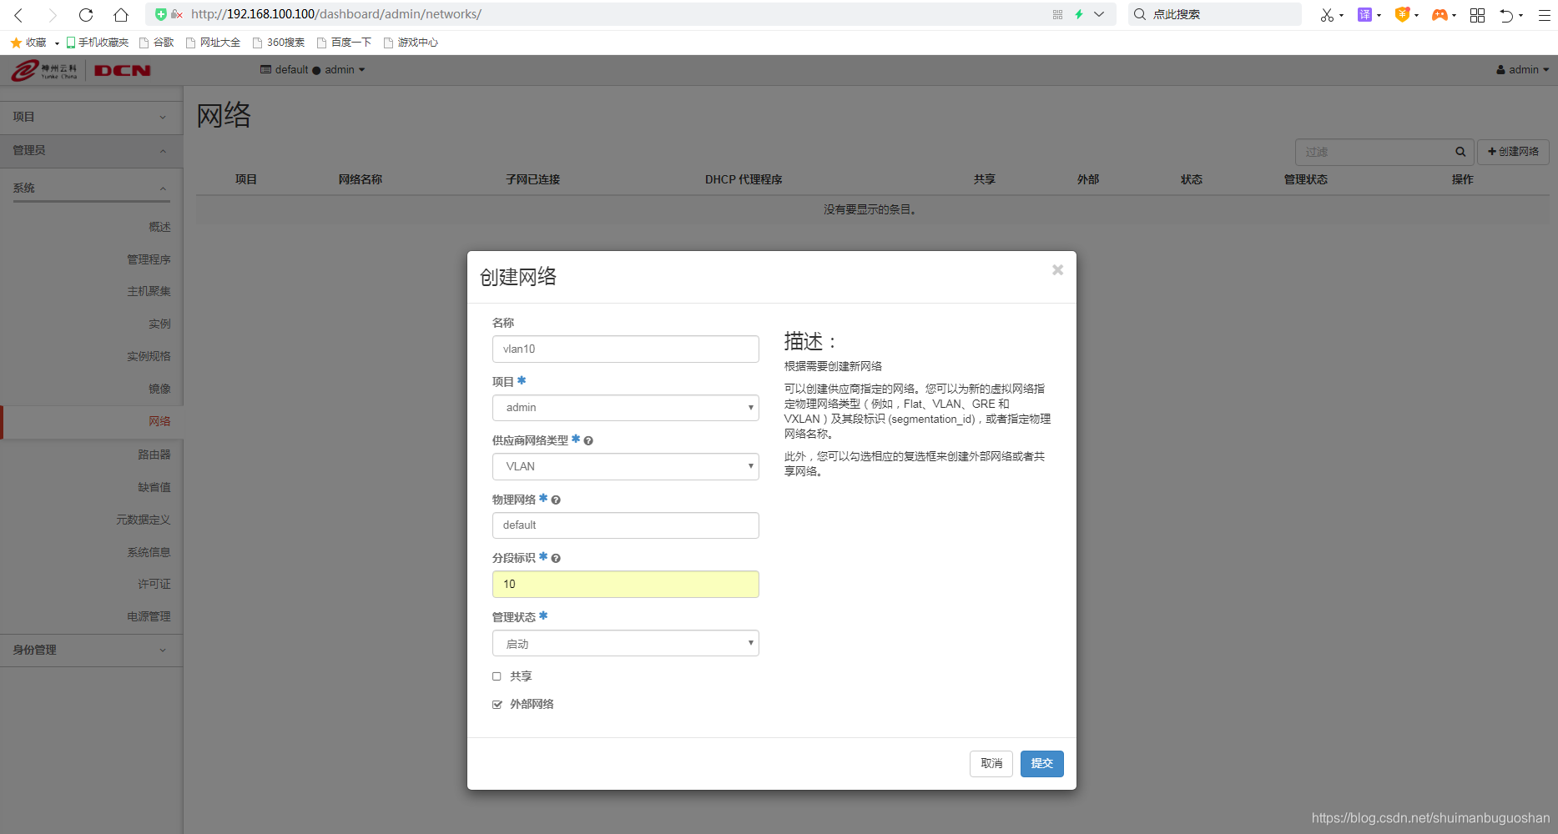Enable the 共享 checkbox
The width and height of the screenshot is (1558, 834).
(497, 676)
